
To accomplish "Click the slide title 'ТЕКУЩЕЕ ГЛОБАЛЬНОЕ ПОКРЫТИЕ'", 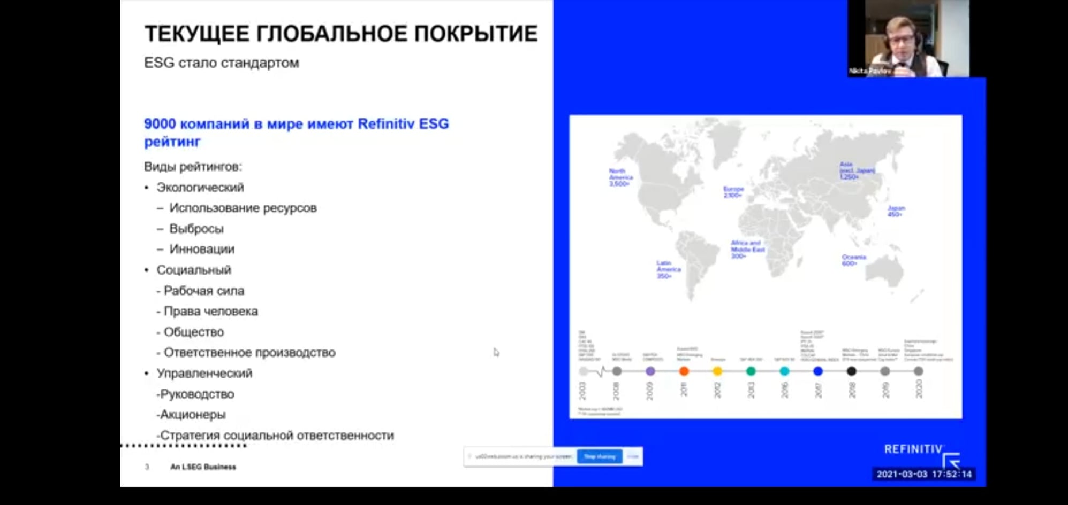I will (x=341, y=34).
